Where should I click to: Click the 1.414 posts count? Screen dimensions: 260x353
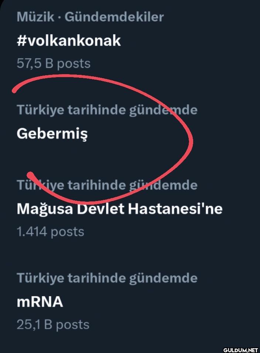tap(50, 232)
